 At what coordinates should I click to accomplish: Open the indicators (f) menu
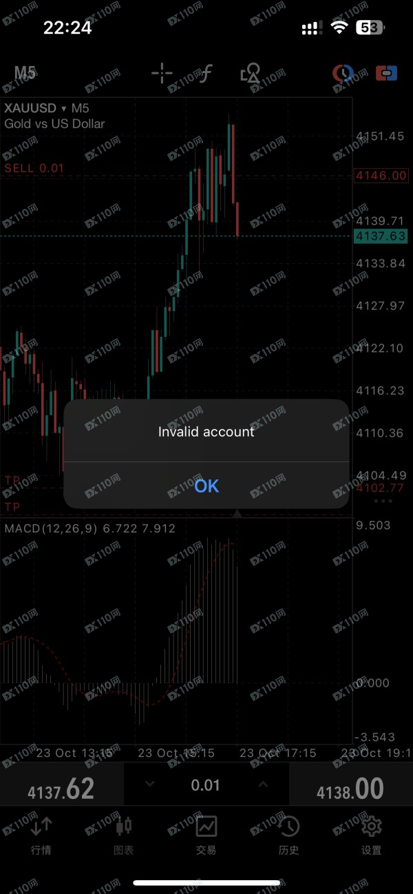pyautogui.click(x=206, y=73)
